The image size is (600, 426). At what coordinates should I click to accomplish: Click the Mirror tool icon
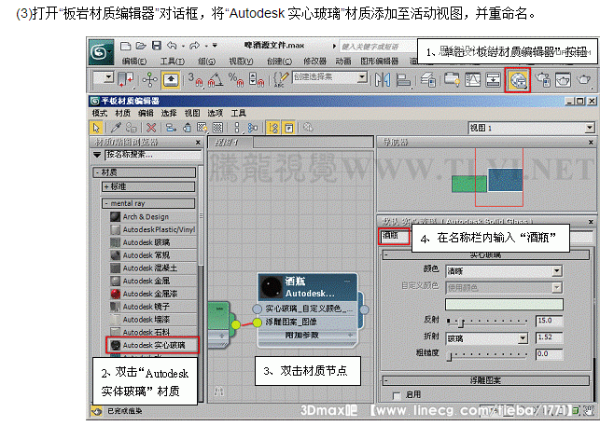click(383, 79)
